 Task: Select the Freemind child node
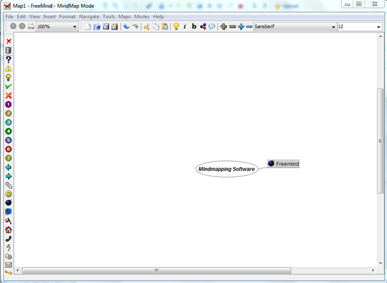point(284,164)
